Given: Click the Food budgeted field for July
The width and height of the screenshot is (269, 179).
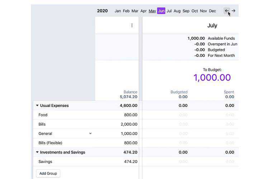Looking at the screenshot, I should (183, 115).
